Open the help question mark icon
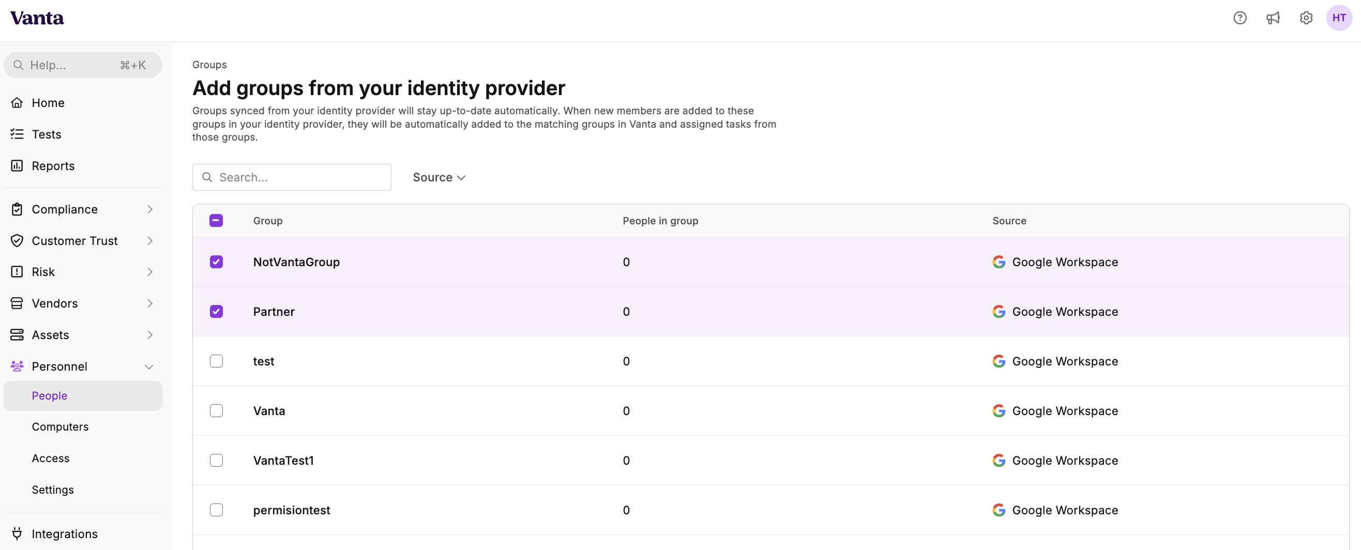The height and width of the screenshot is (550, 1361). (1239, 18)
